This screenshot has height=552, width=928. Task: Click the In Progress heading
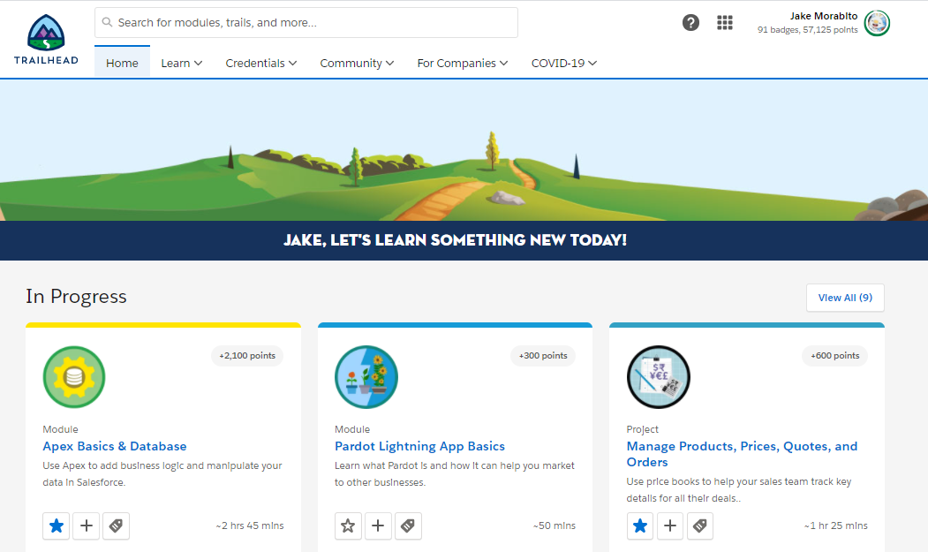(x=76, y=296)
